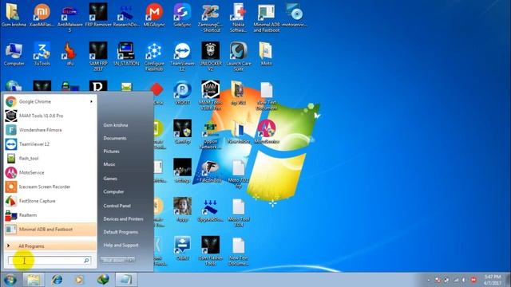Viewport: 511px width, 287px height.
Task: Select the Gsm krishna folder on the desktop
Action: pyautogui.click(x=14, y=15)
